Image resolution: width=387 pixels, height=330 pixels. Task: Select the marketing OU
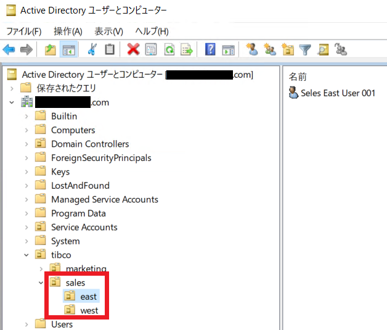point(86,268)
